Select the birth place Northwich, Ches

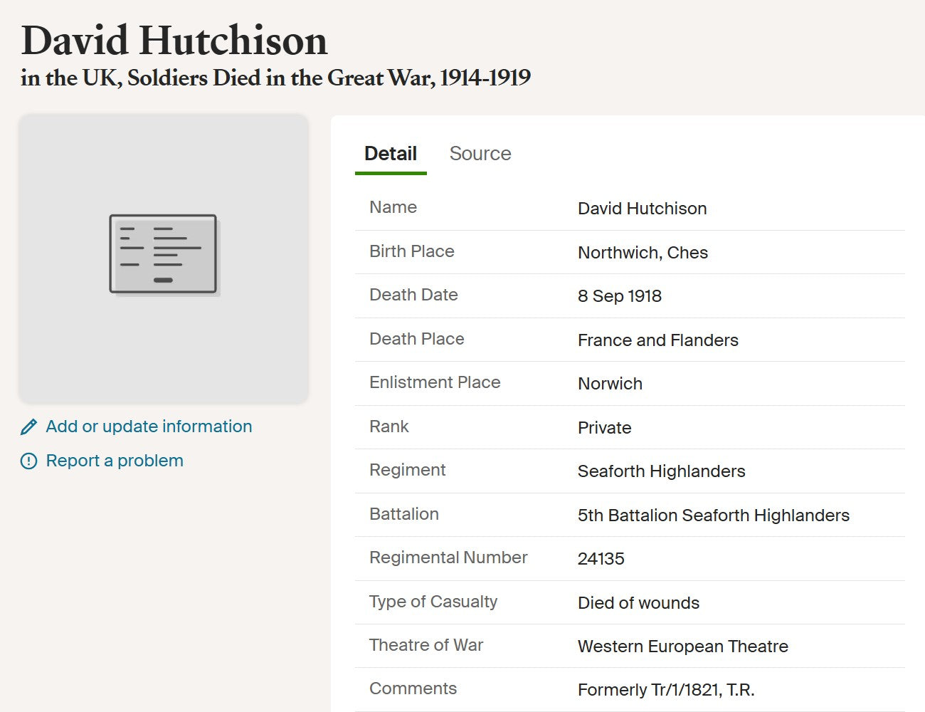[643, 253]
